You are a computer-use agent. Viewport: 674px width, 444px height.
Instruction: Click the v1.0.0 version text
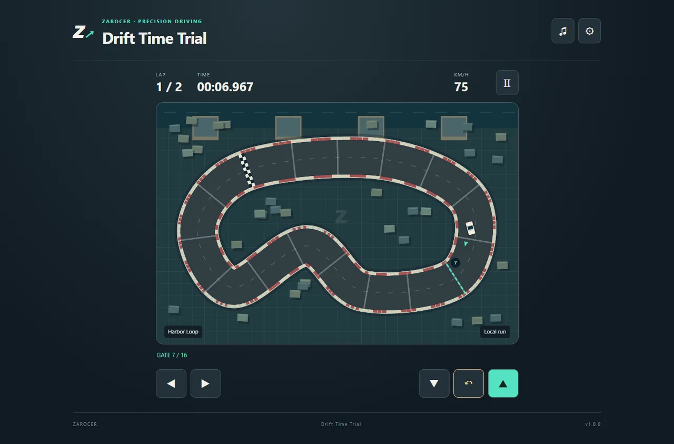tap(593, 424)
